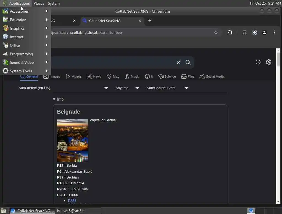Open the Programming submenu
The width and height of the screenshot is (282, 214).
[25, 54]
